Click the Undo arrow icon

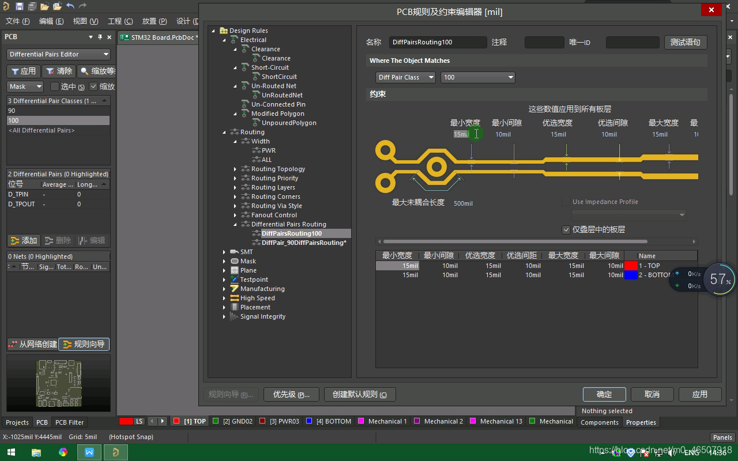tap(70, 6)
